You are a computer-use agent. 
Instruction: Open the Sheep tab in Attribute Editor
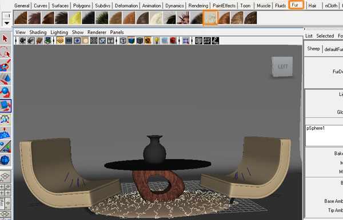[x=313, y=49]
